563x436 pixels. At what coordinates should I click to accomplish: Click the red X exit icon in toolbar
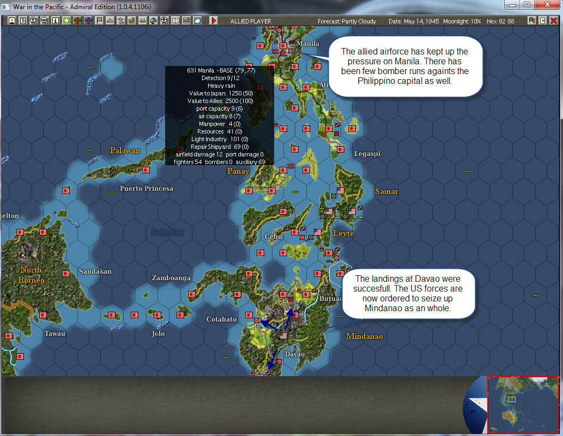coord(554,21)
